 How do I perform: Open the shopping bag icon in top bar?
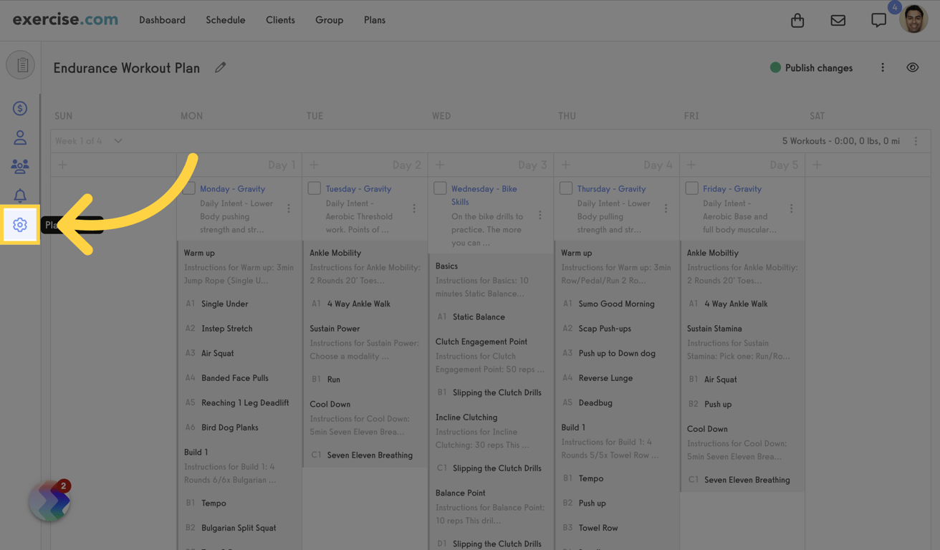point(797,20)
